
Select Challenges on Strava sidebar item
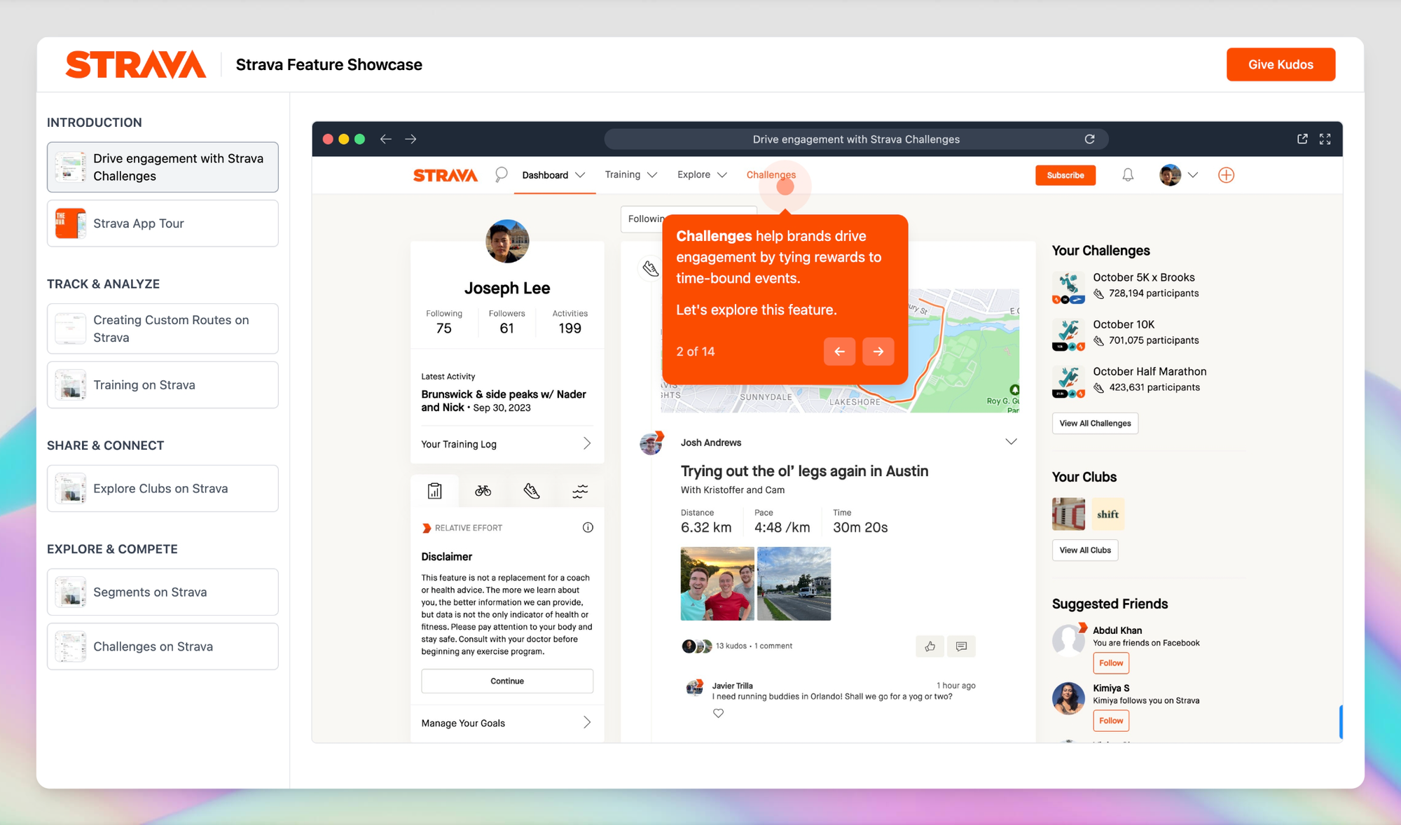(x=163, y=647)
